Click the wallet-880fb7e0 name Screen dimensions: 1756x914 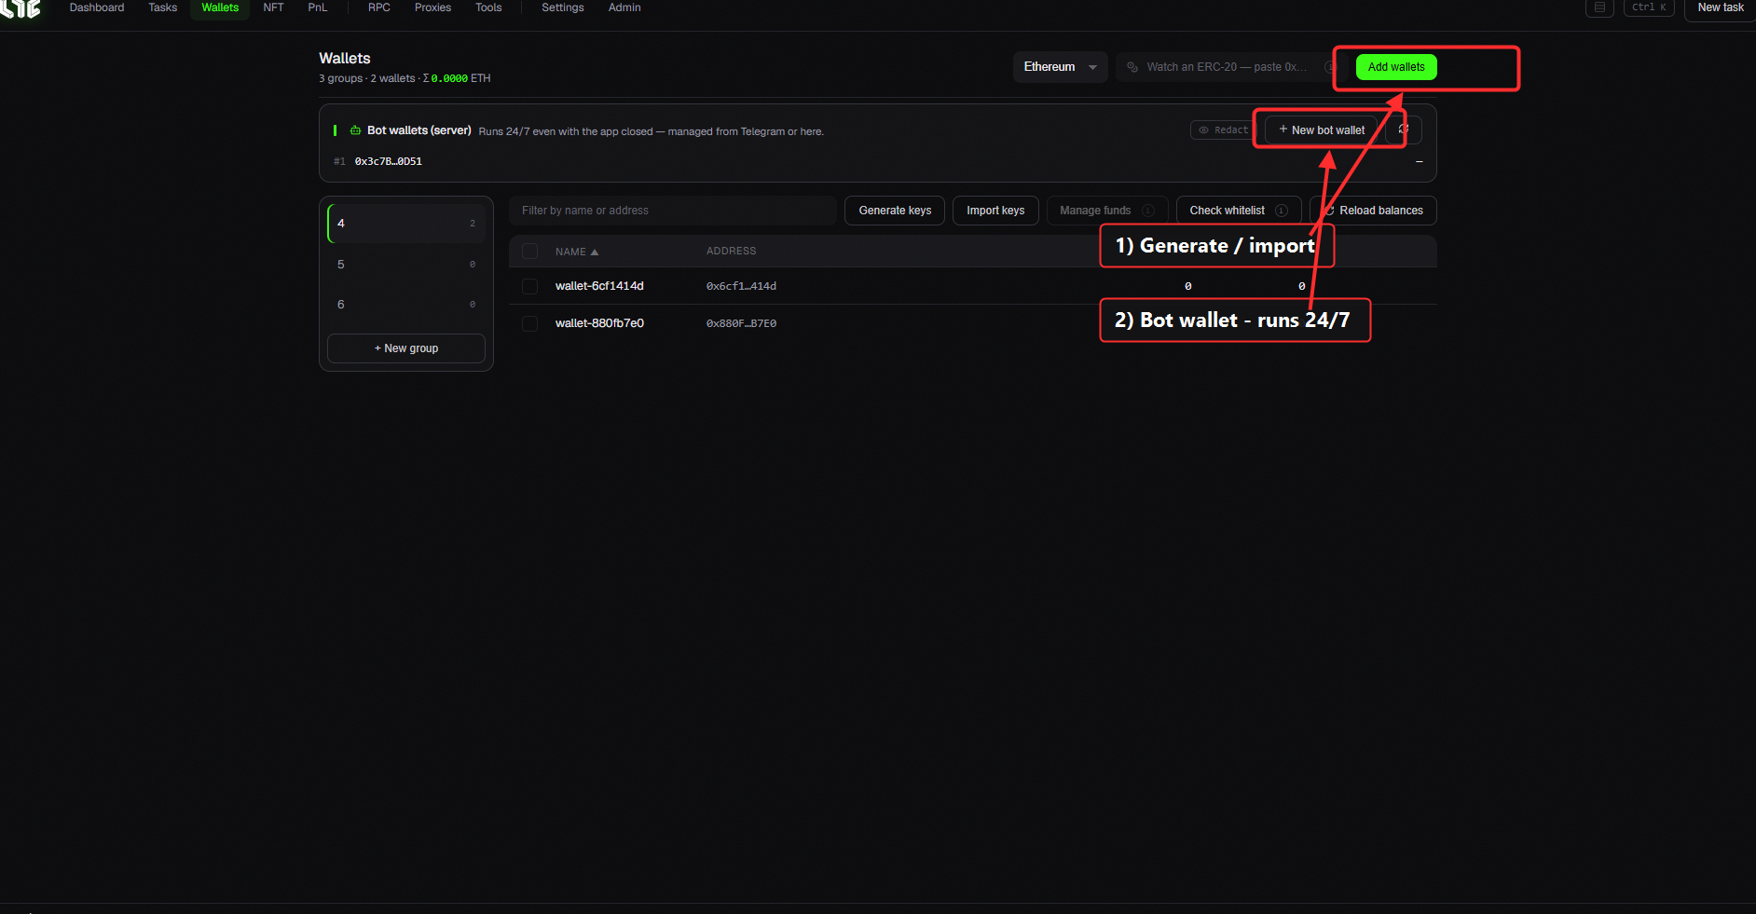pyautogui.click(x=599, y=323)
